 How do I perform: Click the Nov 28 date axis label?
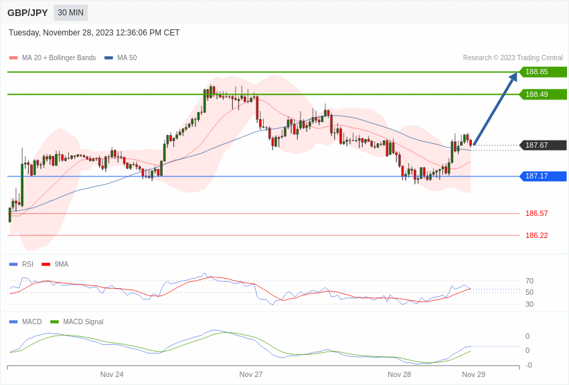399,374
